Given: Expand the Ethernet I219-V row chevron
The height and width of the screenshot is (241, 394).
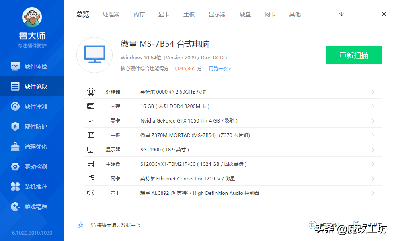Looking at the screenshot, I should [373, 178].
